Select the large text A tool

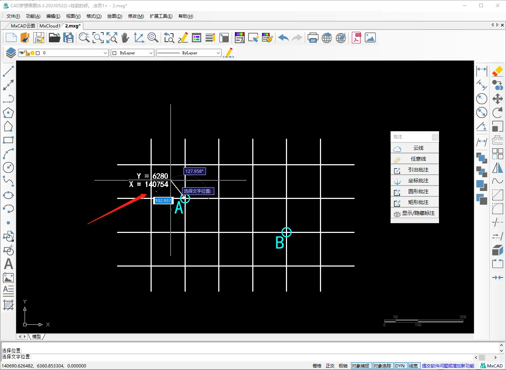tap(8, 264)
